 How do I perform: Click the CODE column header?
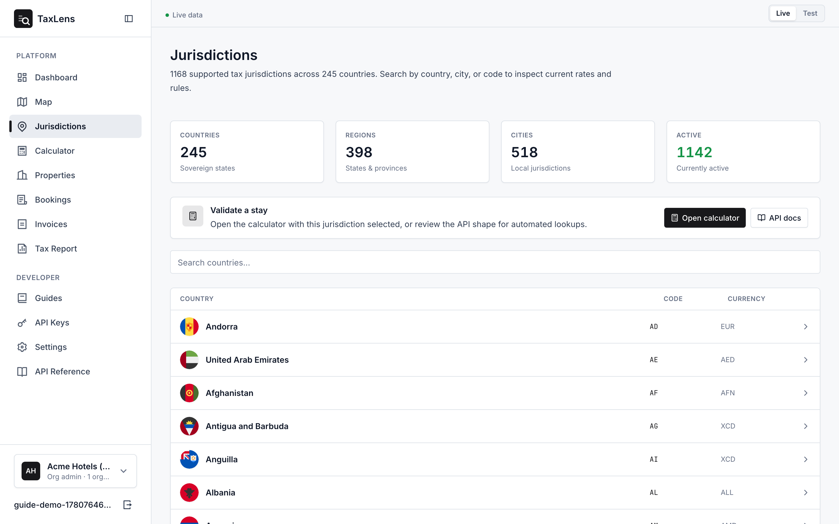coord(673,299)
